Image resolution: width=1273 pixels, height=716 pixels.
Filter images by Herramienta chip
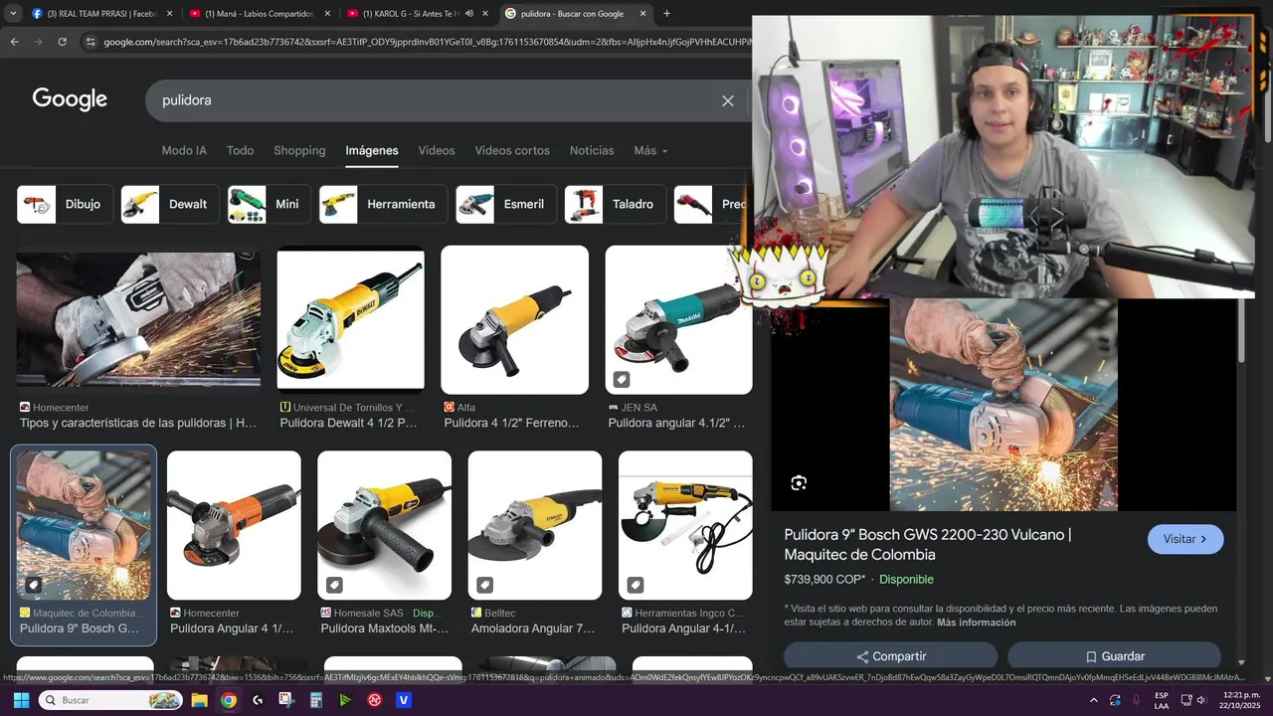383,204
